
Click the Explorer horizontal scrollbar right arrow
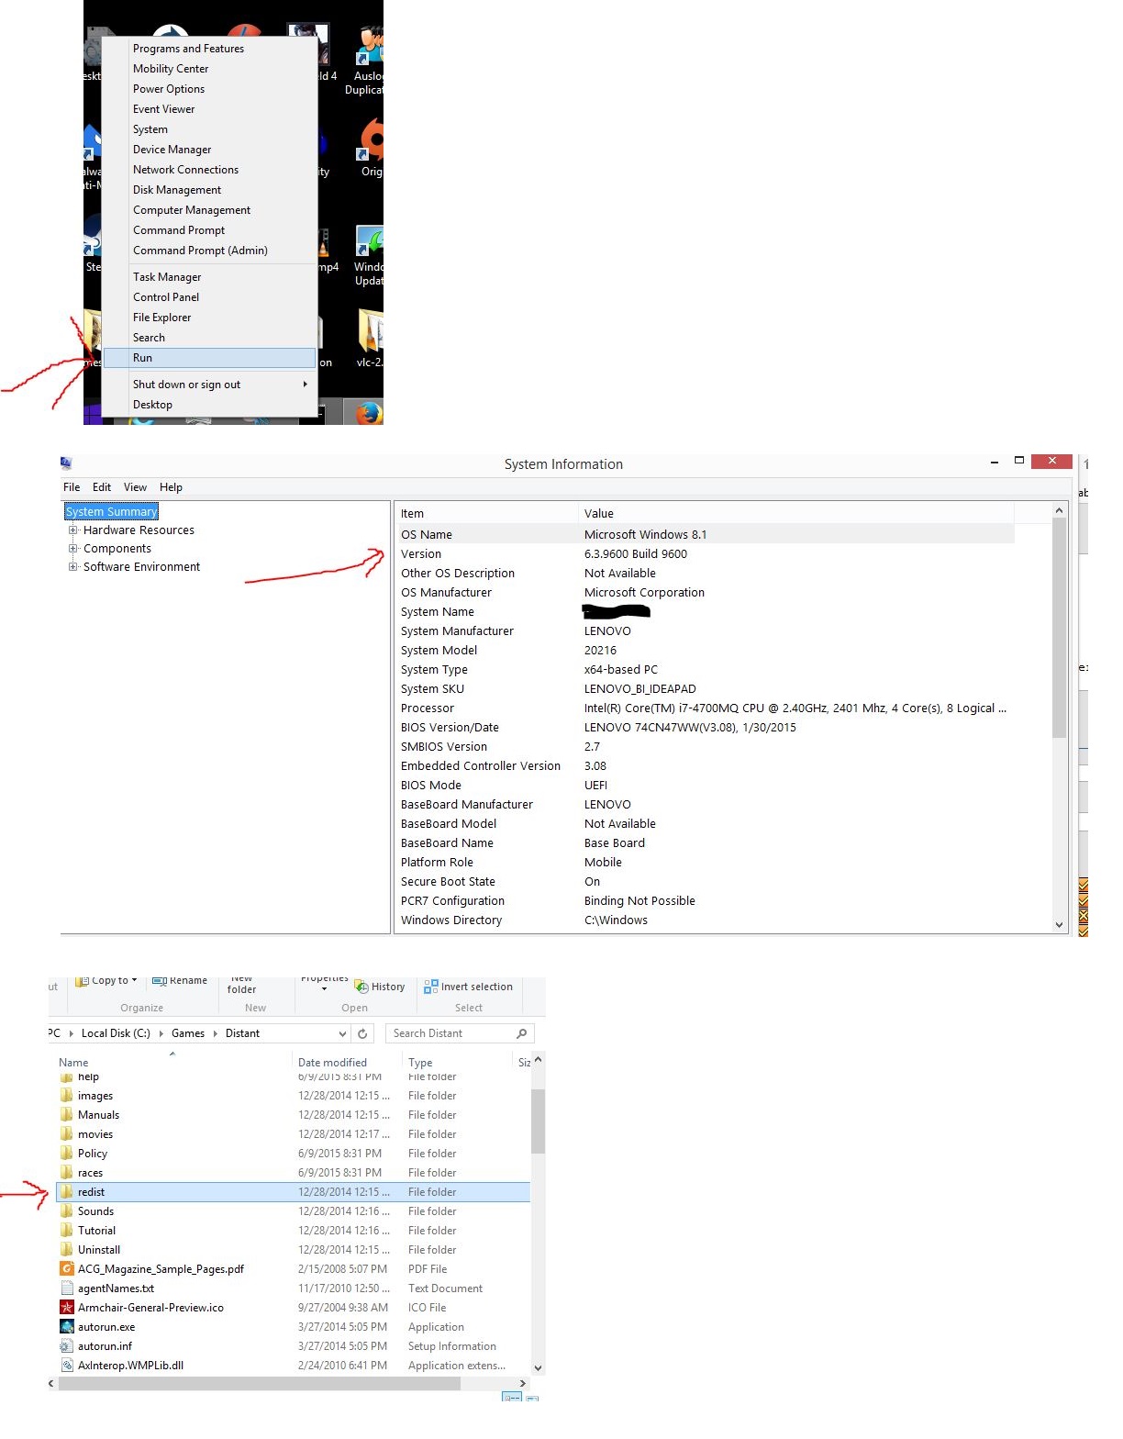tap(523, 1383)
